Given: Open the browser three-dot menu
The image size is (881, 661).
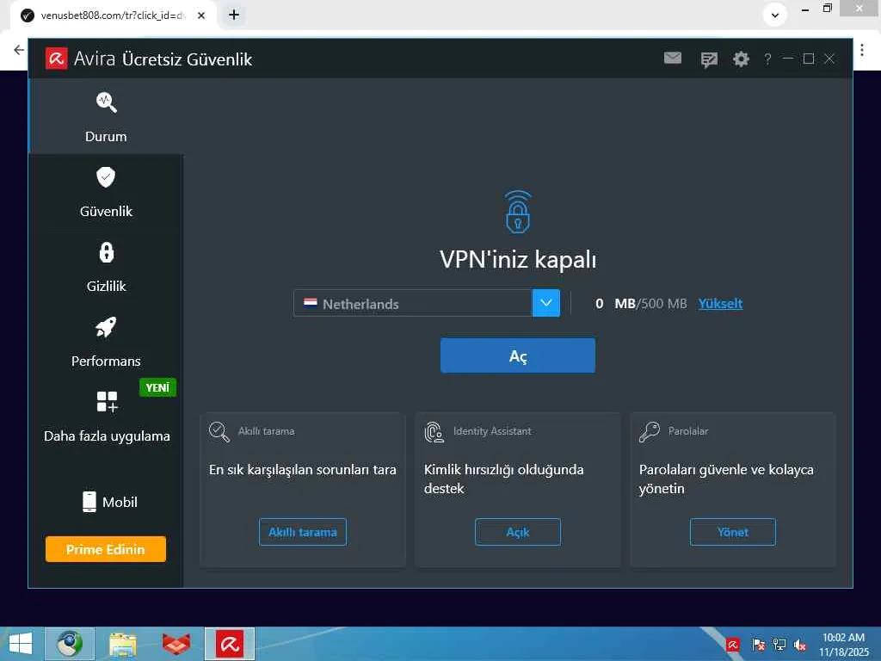Looking at the screenshot, I should tap(862, 49).
